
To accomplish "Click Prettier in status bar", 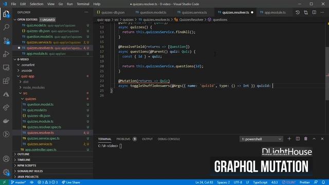I will click(x=305, y=182).
